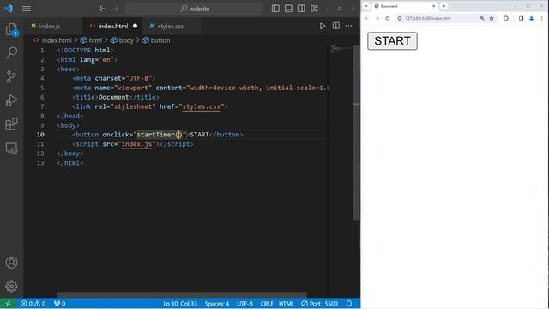549x309 pixels.
Task: Click the vertical editor scrollbar
Action: point(357,132)
